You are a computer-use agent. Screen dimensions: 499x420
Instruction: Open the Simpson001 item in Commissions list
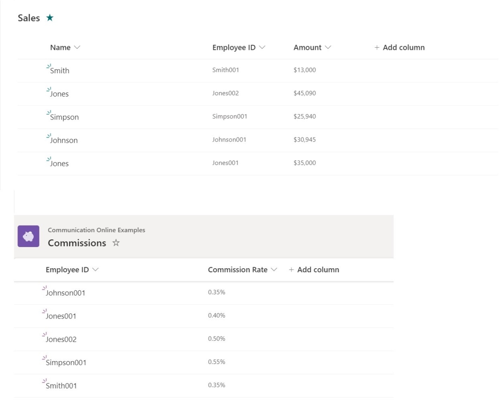coord(66,363)
